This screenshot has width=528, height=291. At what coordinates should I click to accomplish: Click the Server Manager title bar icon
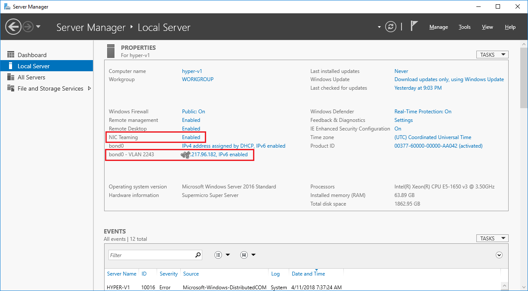[7, 6]
